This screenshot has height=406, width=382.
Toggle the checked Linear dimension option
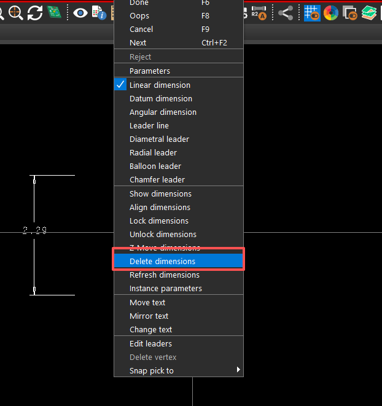click(x=160, y=85)
